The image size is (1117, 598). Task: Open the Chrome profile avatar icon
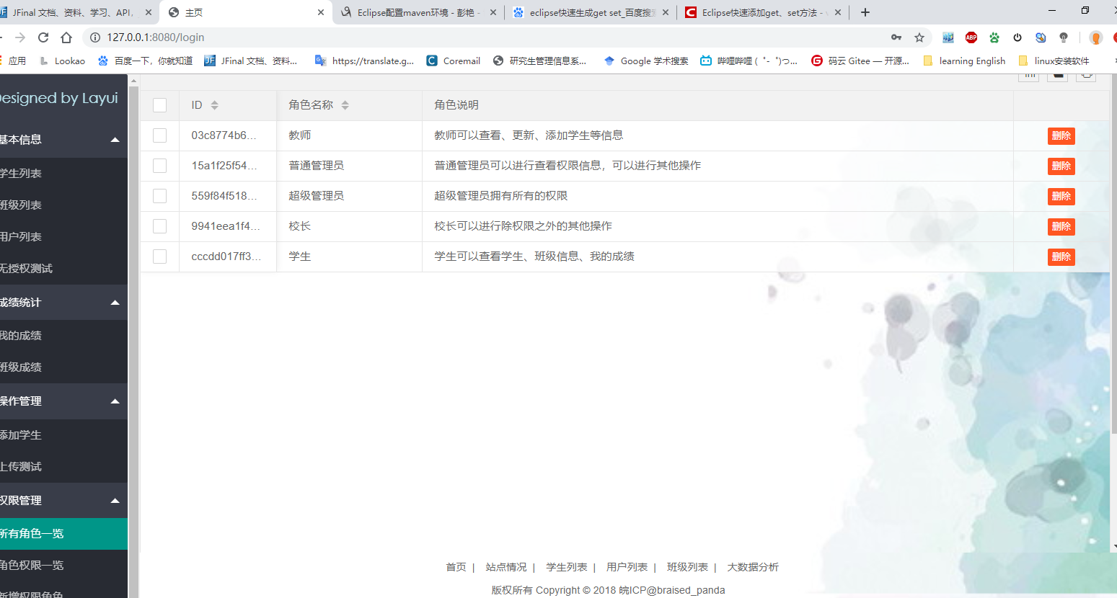tap(1096, 37)
